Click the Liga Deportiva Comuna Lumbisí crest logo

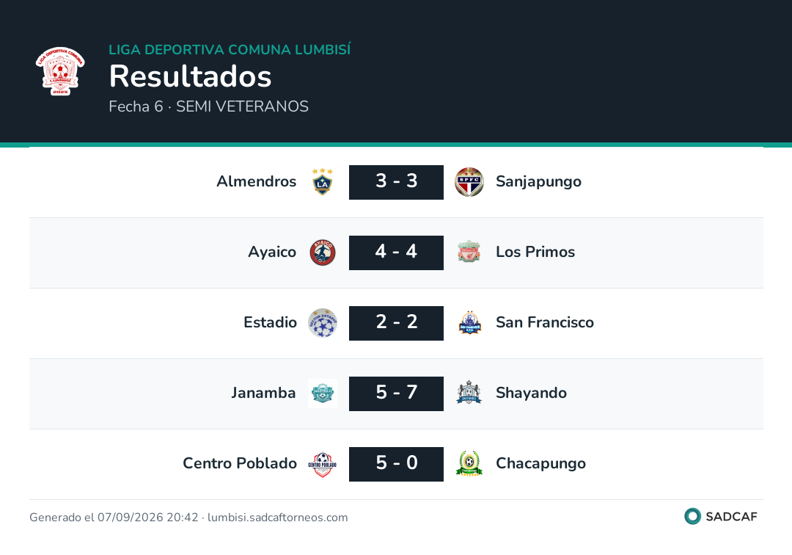60,70
